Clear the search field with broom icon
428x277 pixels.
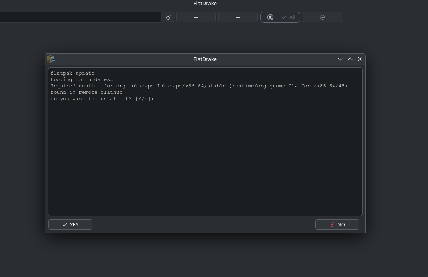click(x=168, y=18)
